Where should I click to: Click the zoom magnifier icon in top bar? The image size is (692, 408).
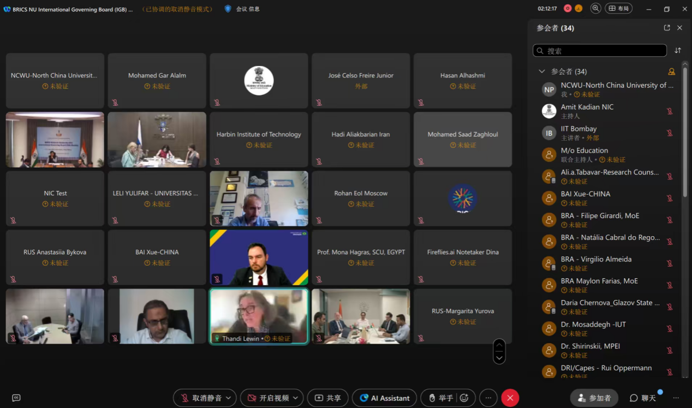(x=596, y=8)
